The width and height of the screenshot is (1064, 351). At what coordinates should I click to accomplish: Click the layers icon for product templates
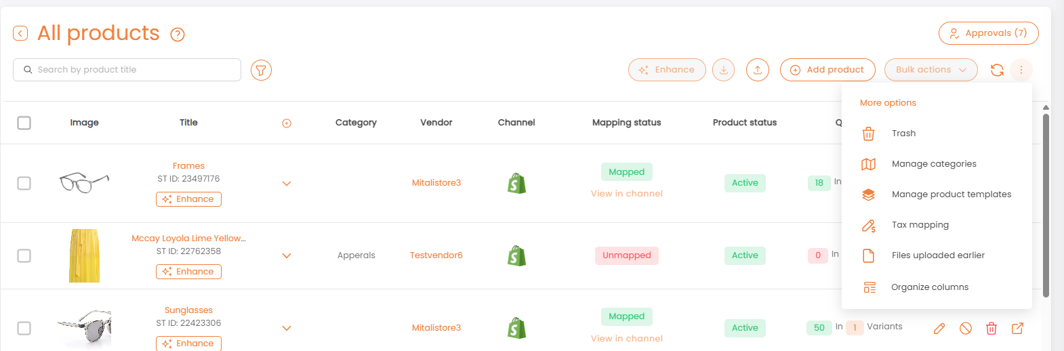point(868,194)
